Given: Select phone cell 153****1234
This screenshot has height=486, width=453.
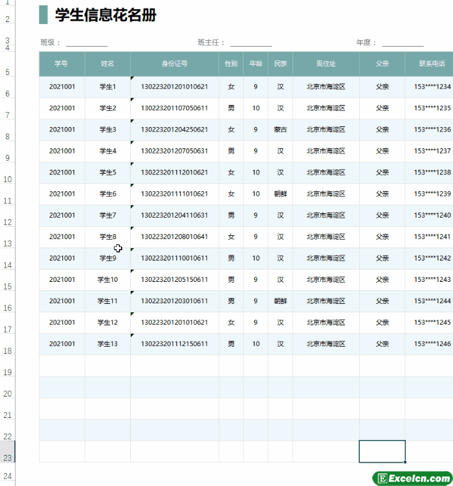Looking at the screenshot, I should click(x=429, y=87).
